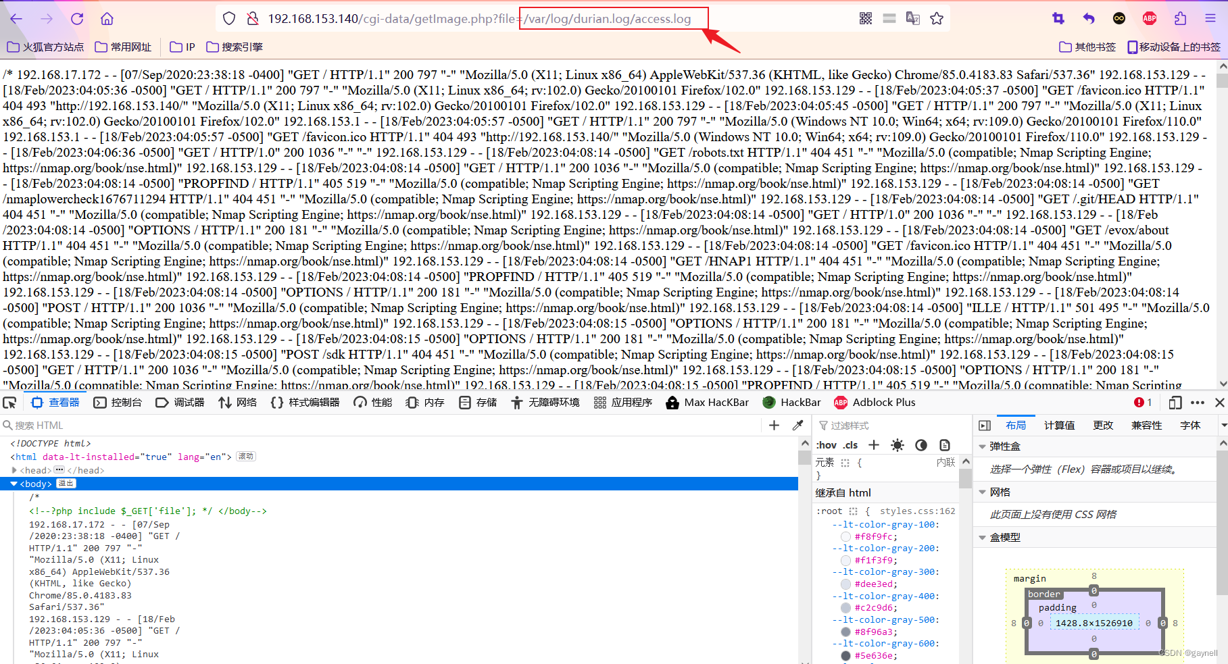Open styles.css:162 source link
Screen dimensions: 1228x664
click(918, 511)
